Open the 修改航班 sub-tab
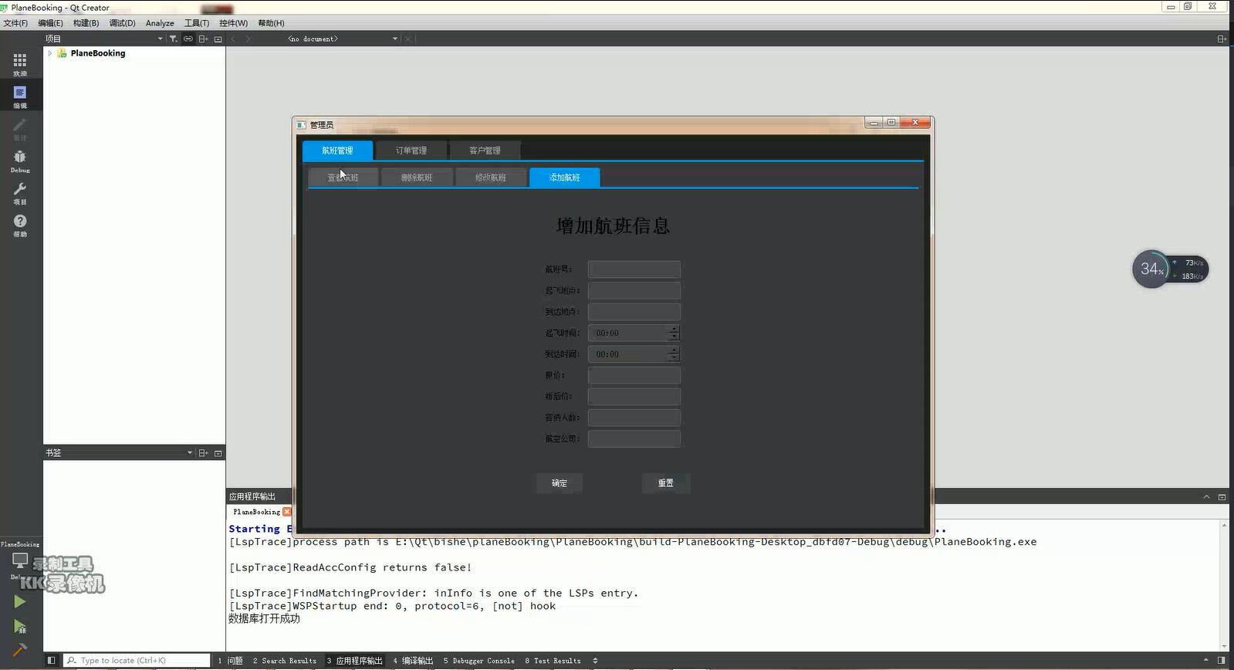The height and width of the screenshot is (670, 1234). coord(491,178)
